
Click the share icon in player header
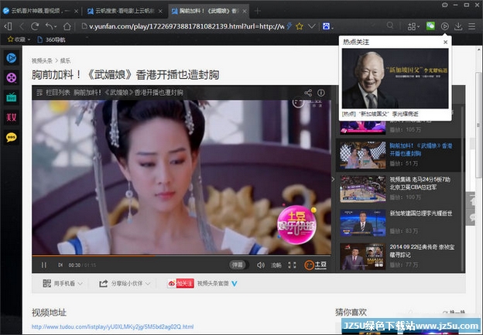coord(308,93)
